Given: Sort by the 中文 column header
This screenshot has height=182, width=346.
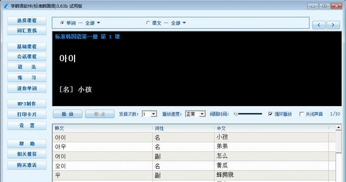Looking at the screenshot, I should click(271, 128).
